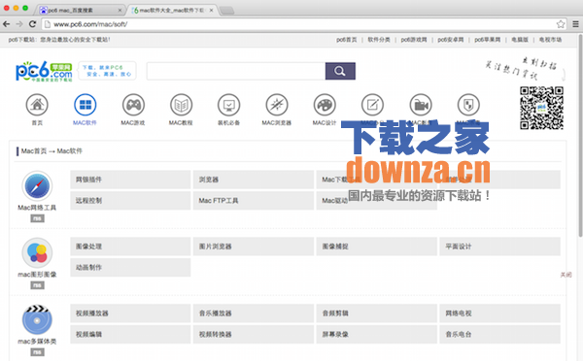Open the 图片浏览器 category

coord(254,246)
